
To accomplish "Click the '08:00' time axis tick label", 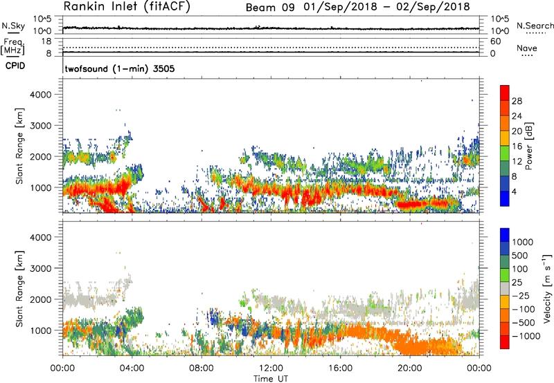I will pos(202,368).
